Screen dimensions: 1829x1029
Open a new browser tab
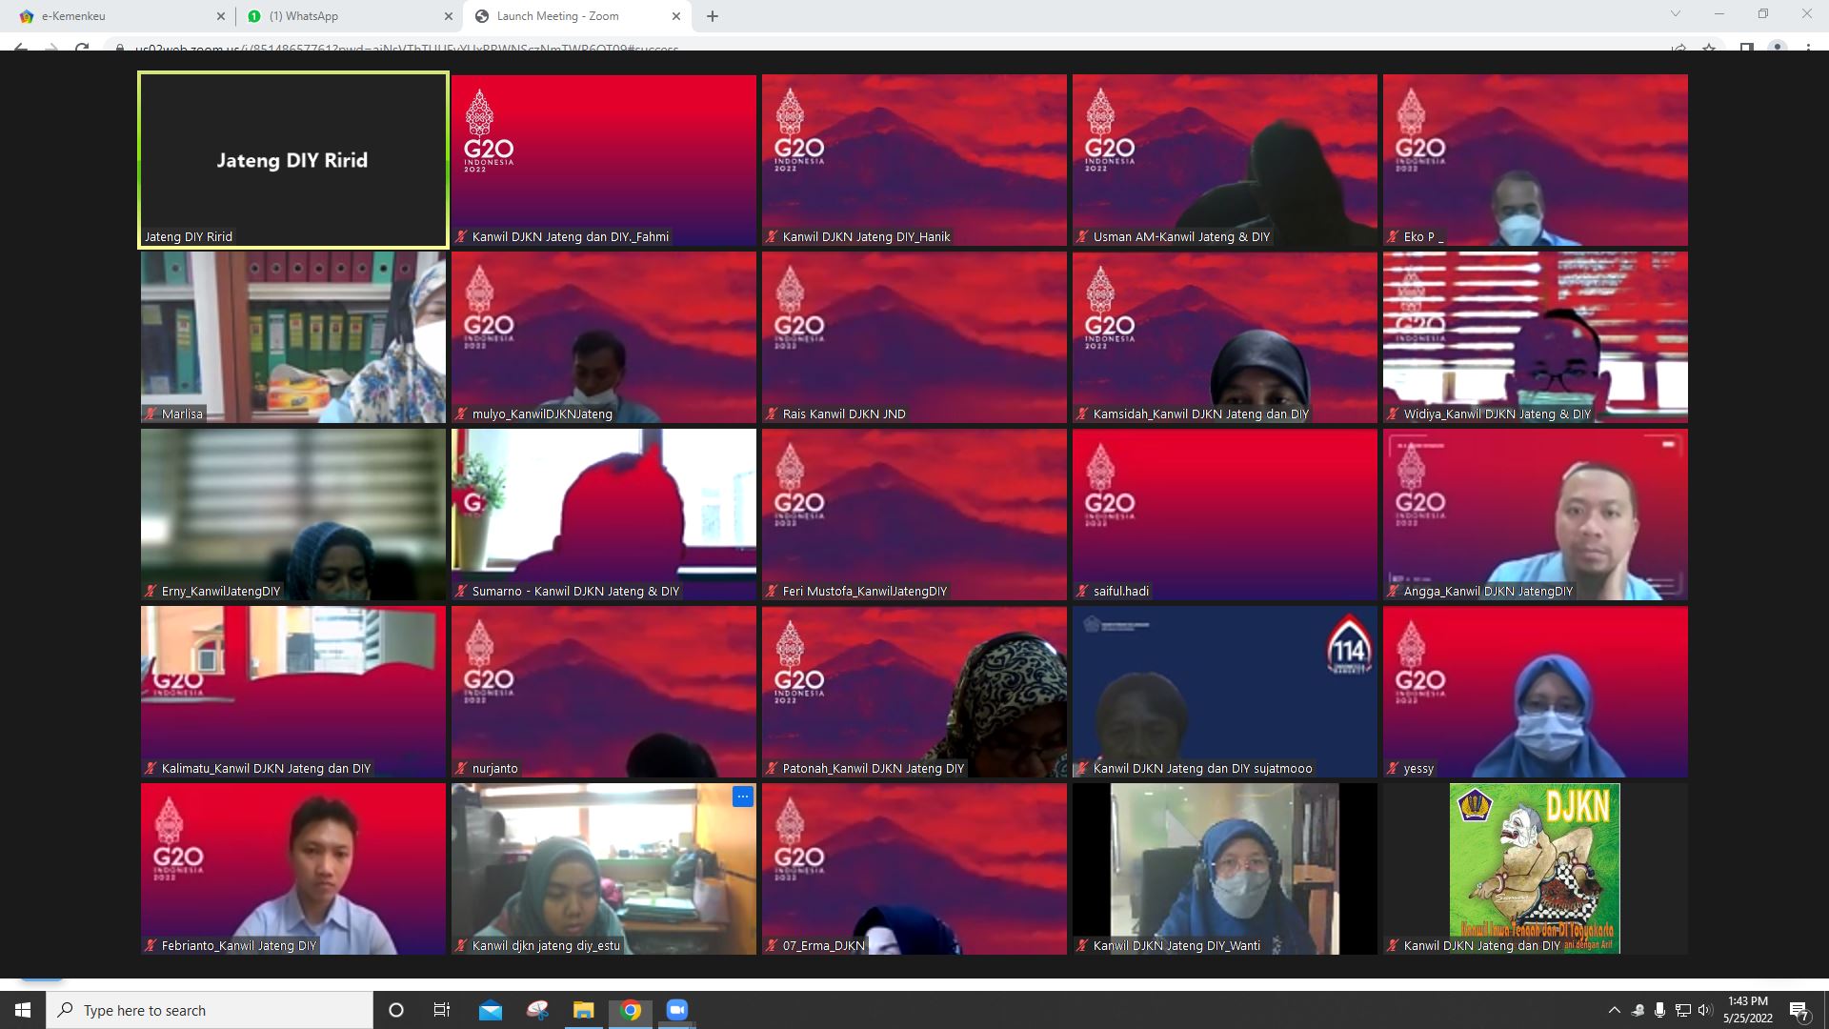[713, 16]
